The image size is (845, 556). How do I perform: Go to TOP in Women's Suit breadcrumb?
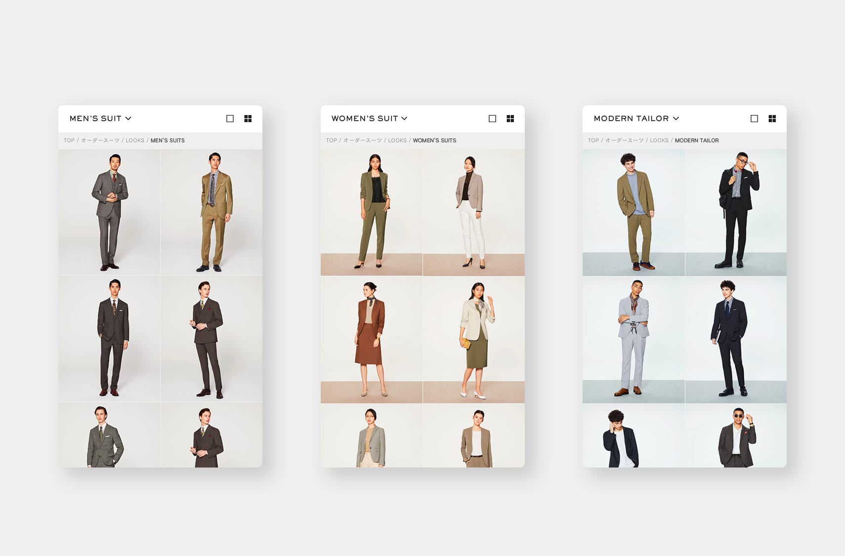332,140
